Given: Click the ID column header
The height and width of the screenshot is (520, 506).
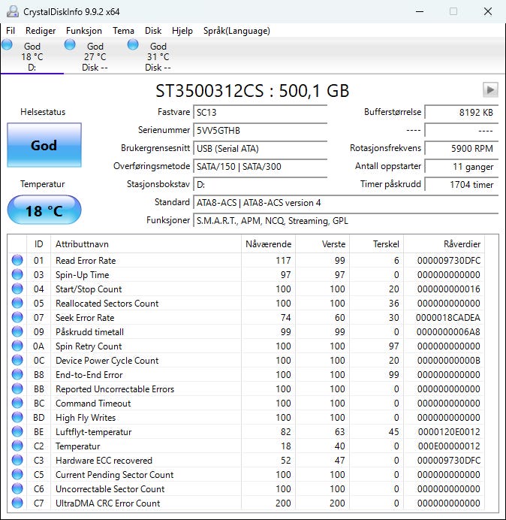Looking at the screenshot, I should coord(39,244).
